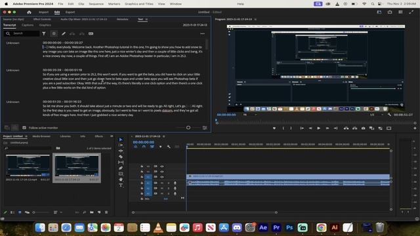
Task: Click the Lift button in the Program monitor
Action: point(346,128)
